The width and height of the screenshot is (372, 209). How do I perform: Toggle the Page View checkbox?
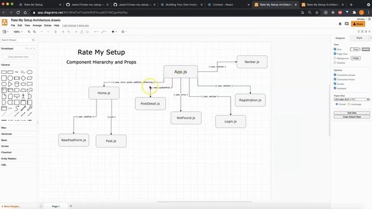[x=335, y=54]
